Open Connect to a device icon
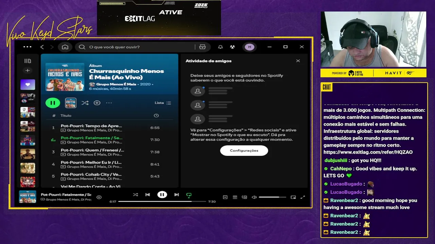Screen dimensions: 435x244 click(244, 197)
